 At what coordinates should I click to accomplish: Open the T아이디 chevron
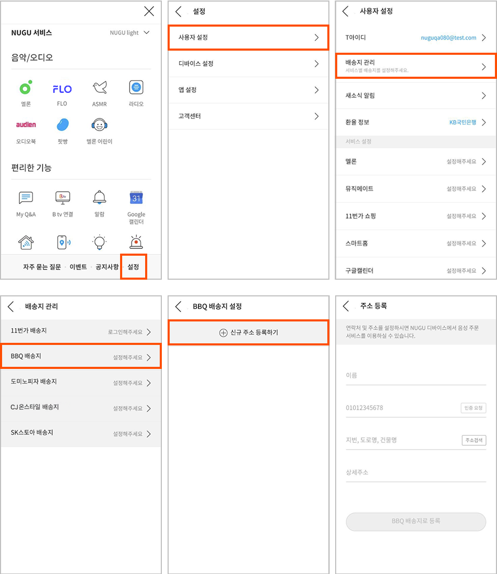click(x=484, y=38)
